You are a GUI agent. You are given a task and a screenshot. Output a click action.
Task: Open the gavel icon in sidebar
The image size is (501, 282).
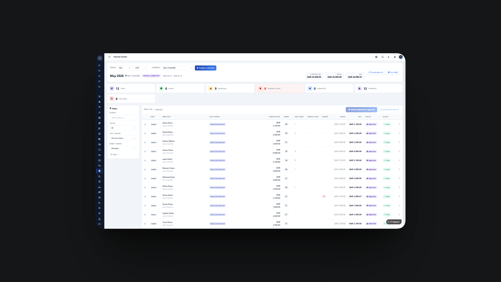point(99,113)
